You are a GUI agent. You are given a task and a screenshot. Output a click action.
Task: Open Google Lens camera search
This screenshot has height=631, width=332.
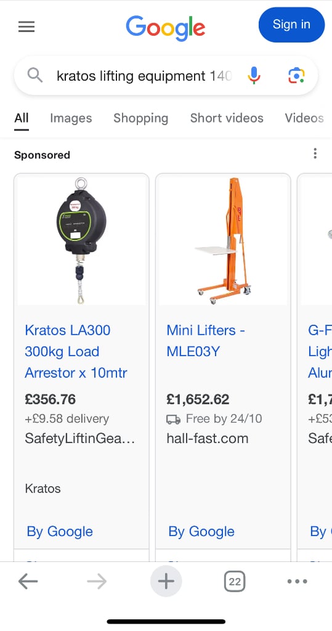click(296, 75)
